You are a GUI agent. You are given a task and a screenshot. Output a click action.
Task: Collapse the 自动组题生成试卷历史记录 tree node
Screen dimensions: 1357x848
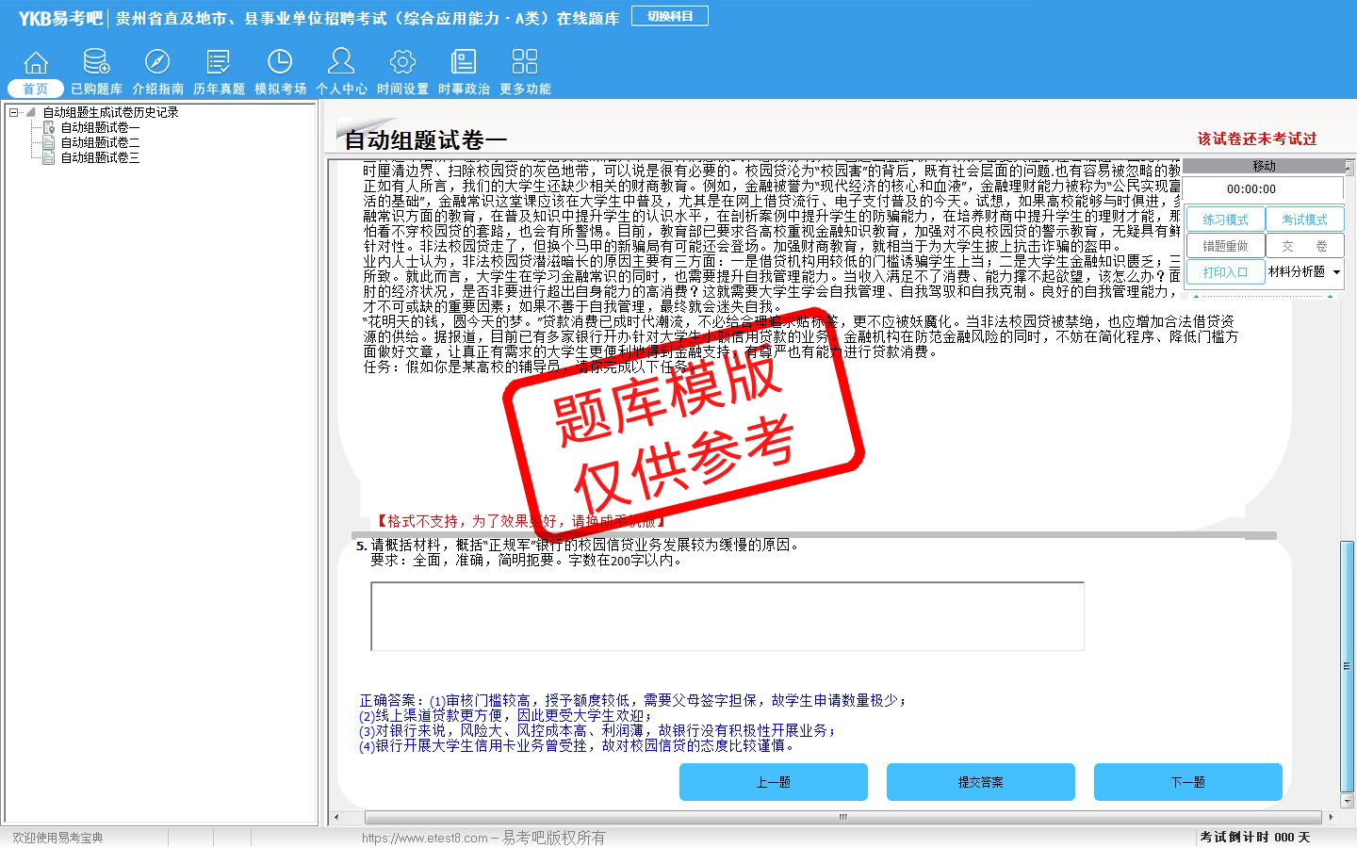(x=14, y=112)
